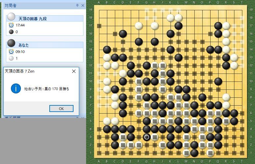Click the white stone at B5
The image size is (255, 164).
[107, 121]
